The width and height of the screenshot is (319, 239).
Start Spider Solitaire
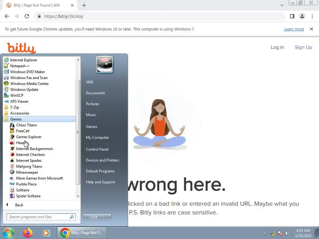pyautogui.click(x=28, y=196)
